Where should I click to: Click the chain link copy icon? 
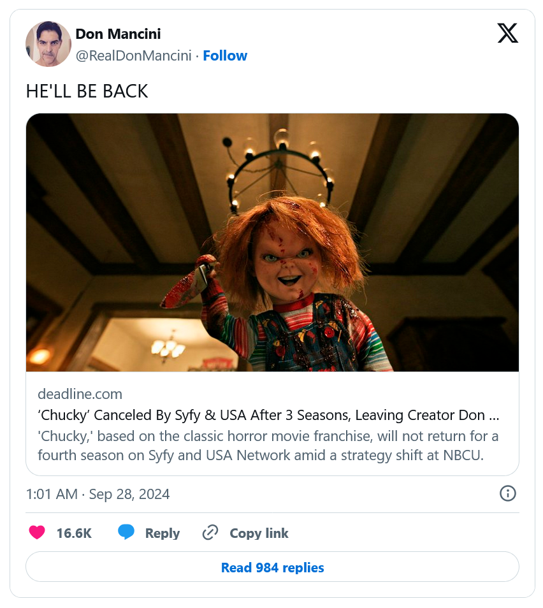coord(210,532)
